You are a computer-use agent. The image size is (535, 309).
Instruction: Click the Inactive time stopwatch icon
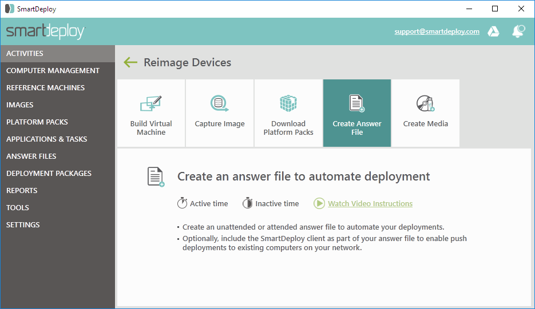247,203
